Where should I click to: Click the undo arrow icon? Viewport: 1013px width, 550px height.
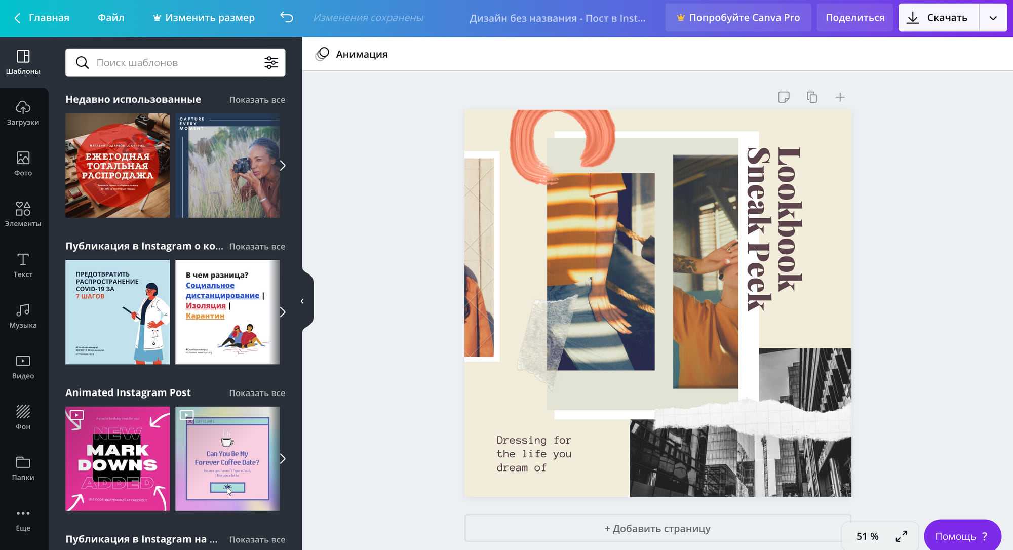[x=287, y=18]
